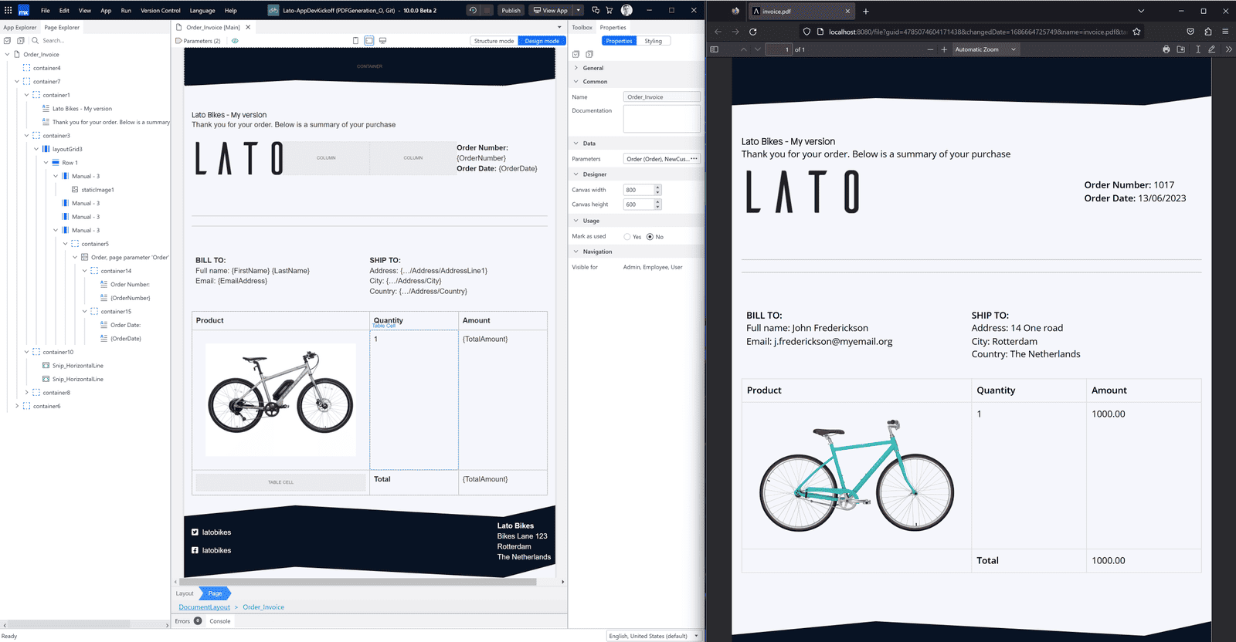Zoom in the PDF with plus icon
1236x642 pixels.
(943, 49)
